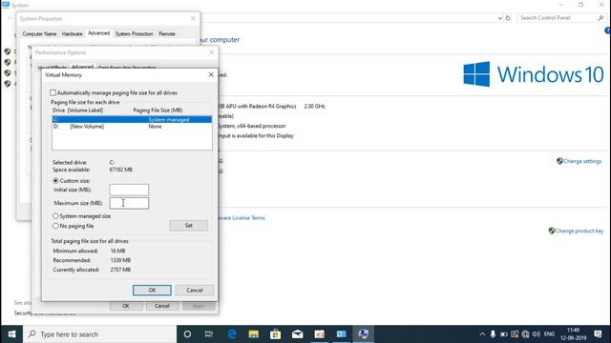This screenshot has width=611, height=343.
Task: Open the clock and date flyout
Action: click(x=573, y=334)
